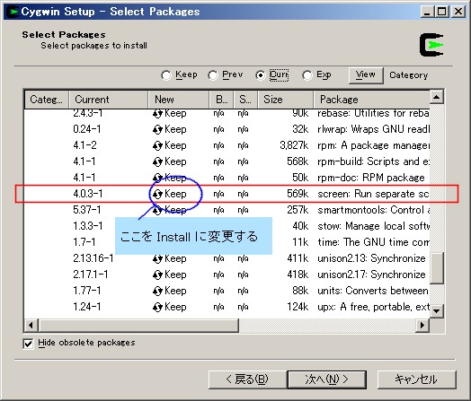Click the New column header

click(x=179, y=100)
